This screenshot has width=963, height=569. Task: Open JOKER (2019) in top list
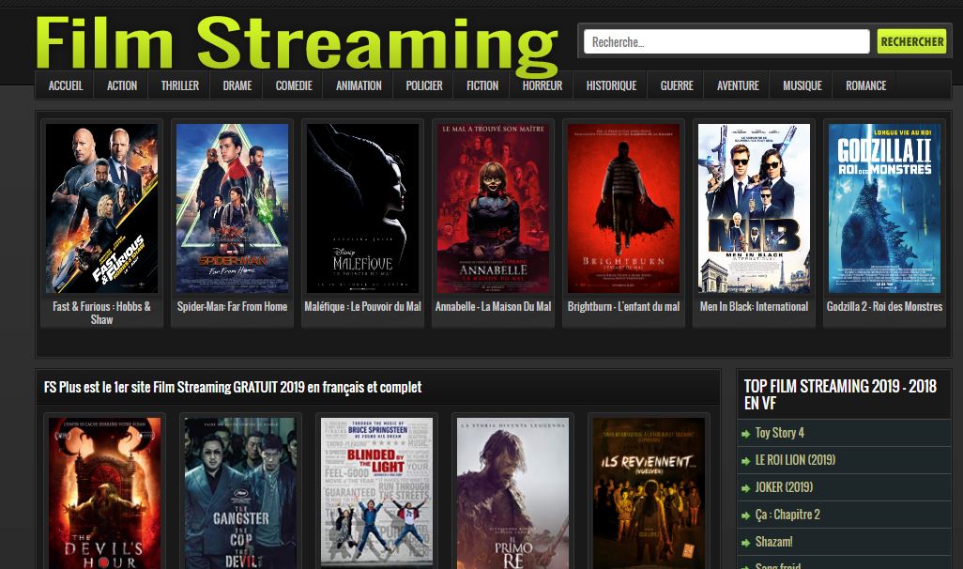point(784,486)
